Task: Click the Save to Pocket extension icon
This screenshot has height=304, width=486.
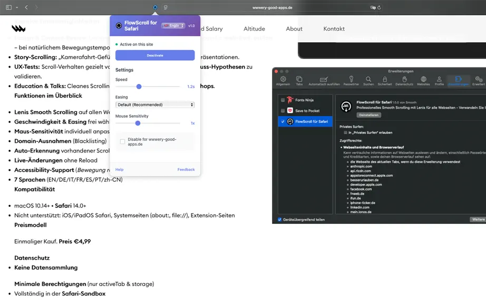Action: (290, 110)
